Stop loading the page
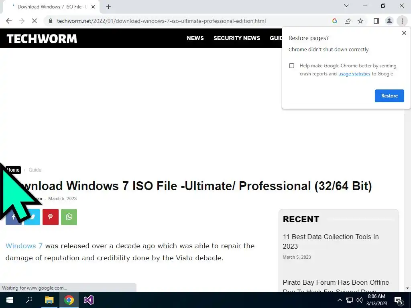 point(35,21)
